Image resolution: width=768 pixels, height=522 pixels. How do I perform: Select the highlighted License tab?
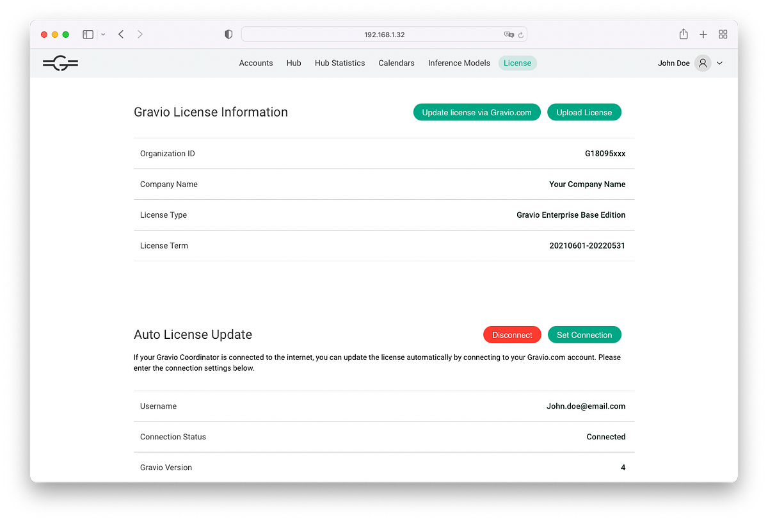click(x=517, y=63)
